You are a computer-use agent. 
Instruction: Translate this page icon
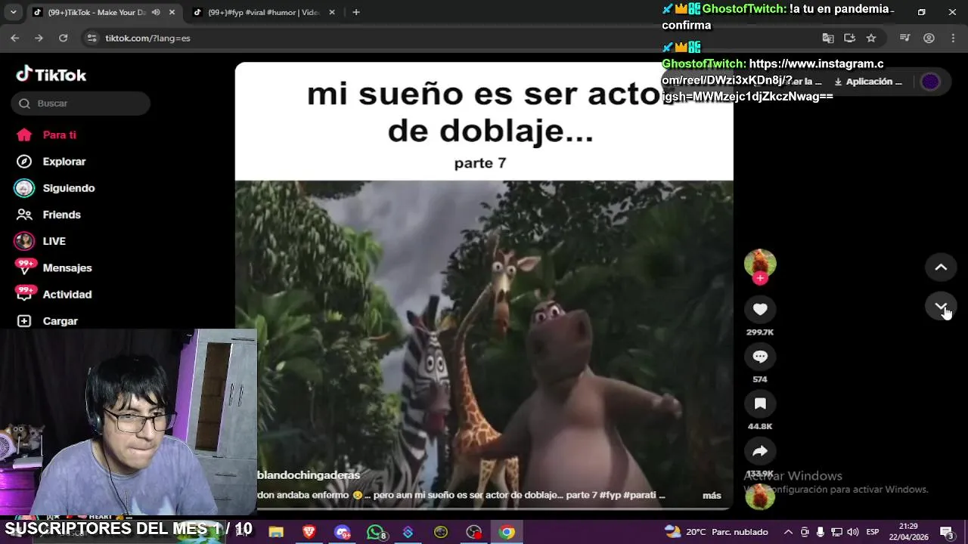pos(828,38)
